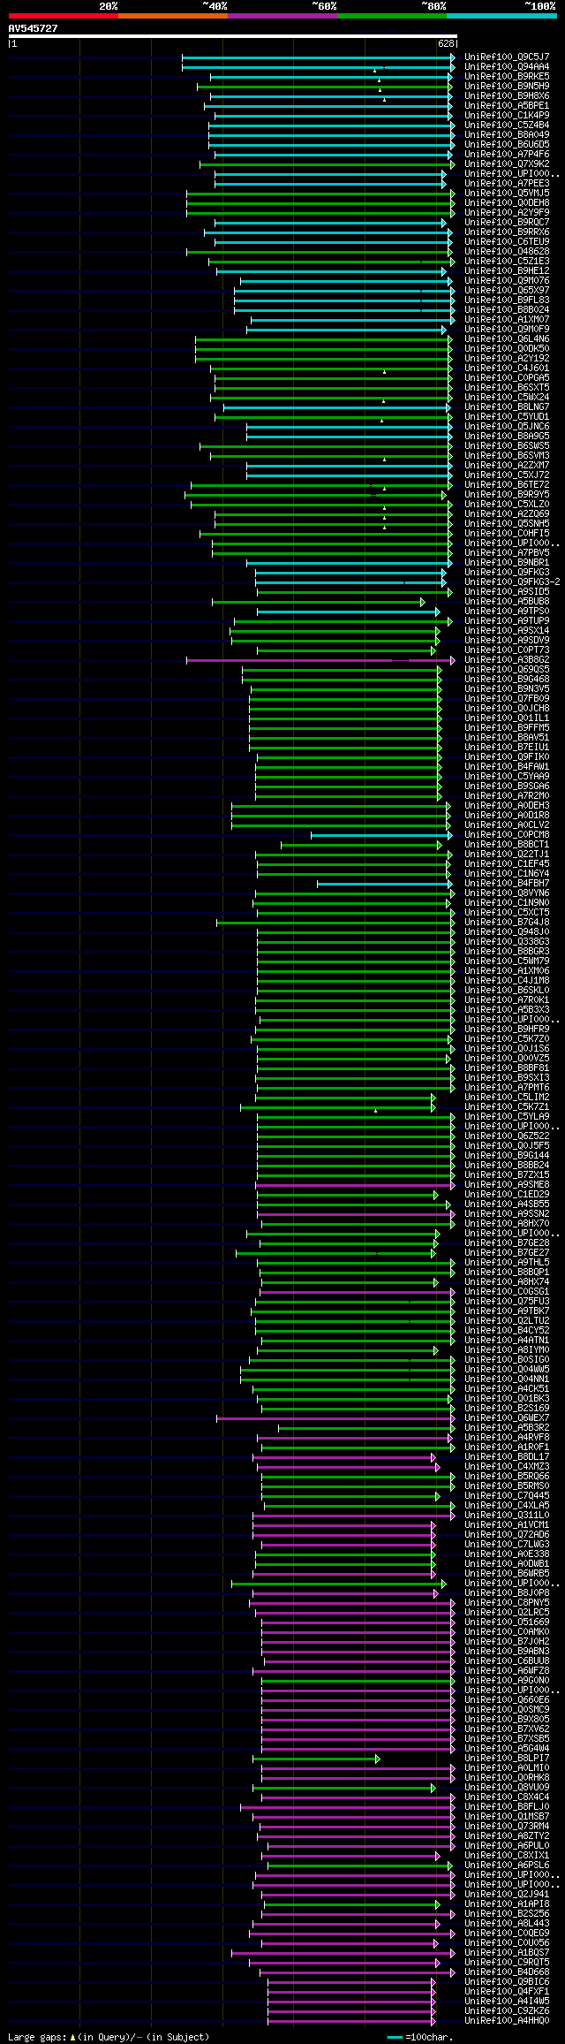Select hit label UniRef100_B9X805
This screenshot has height=2044, width=565.
click(507, 1719)
